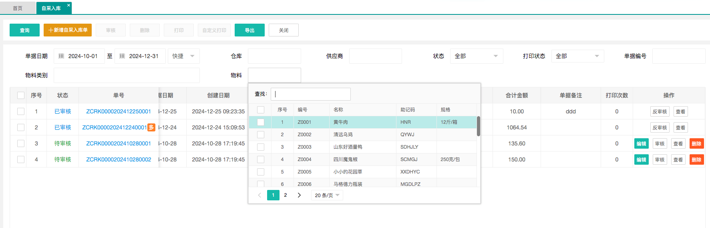
Task: Click the 审核 toolbar button
Action: 111,30
